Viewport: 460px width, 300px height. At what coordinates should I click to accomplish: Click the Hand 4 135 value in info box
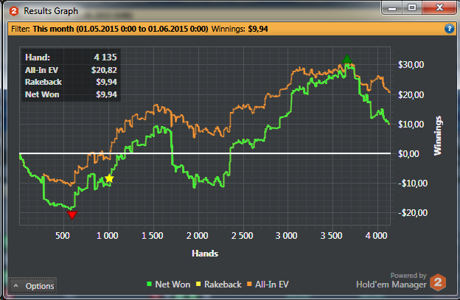[x=105, y=57]
